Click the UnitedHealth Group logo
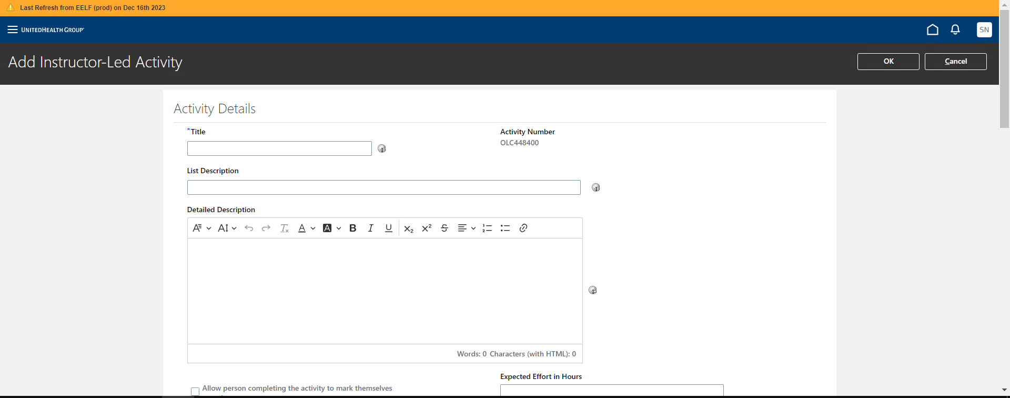 (x=53, y=30)
